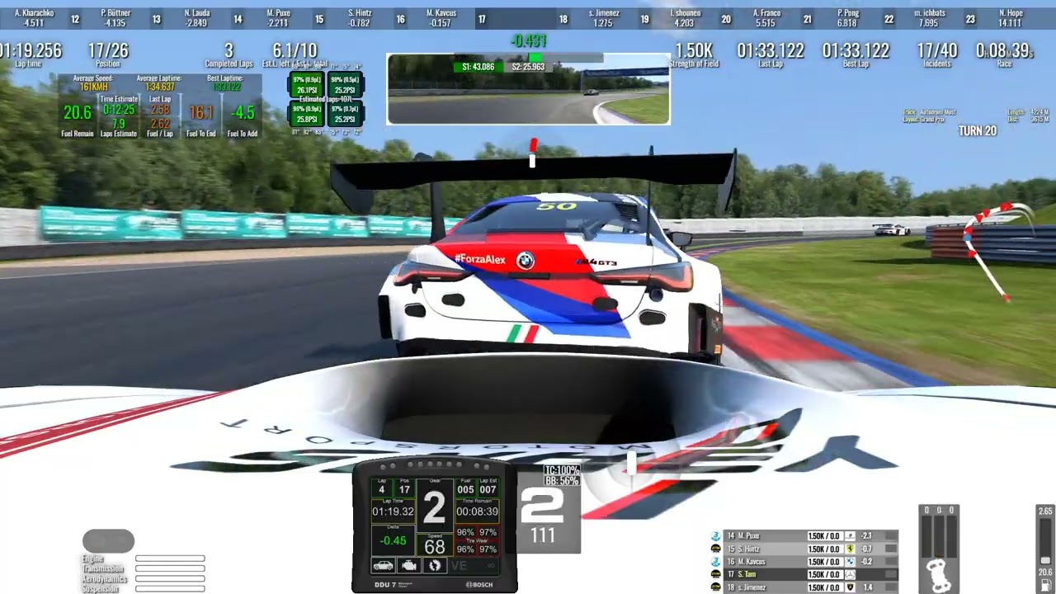Click the 01:19.256 lap time readout
This screenshot has width=1056, height=594.
coord(31,50)
